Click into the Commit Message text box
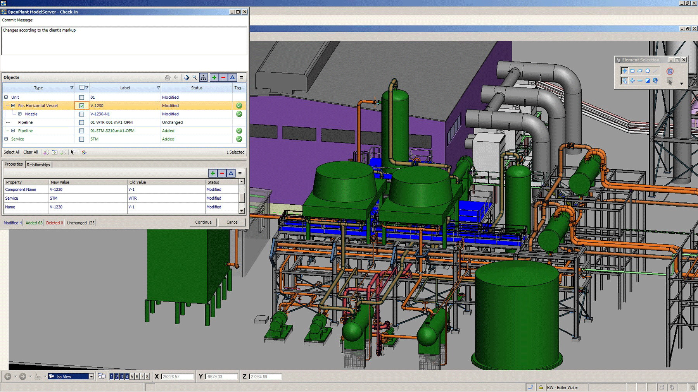The width and height of the screenshot is (698, 392). click(x=124, y=41)
